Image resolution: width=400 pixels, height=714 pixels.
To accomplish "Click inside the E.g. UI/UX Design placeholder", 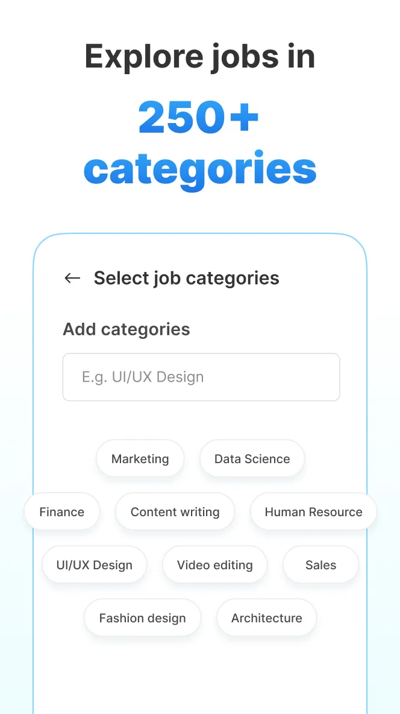I will coord(143,377).
